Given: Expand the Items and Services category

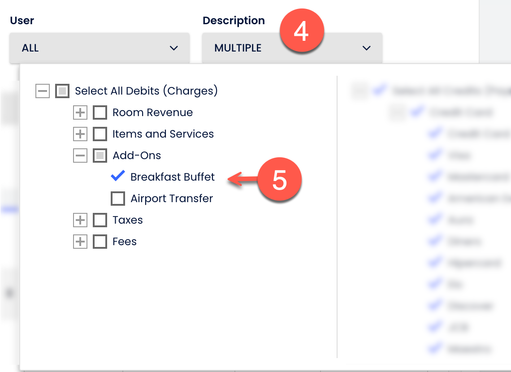Looking at the screenshot, I should (80, 134).
